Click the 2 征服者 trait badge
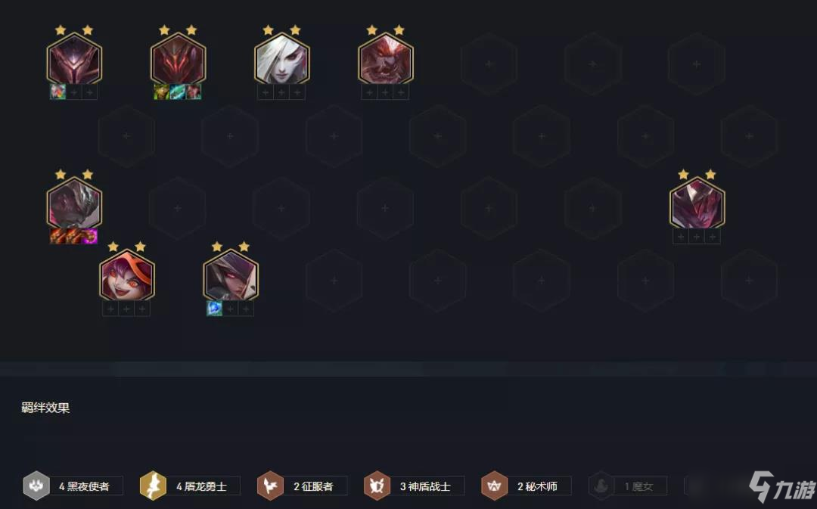817x509 pixels. coord(302,486)
